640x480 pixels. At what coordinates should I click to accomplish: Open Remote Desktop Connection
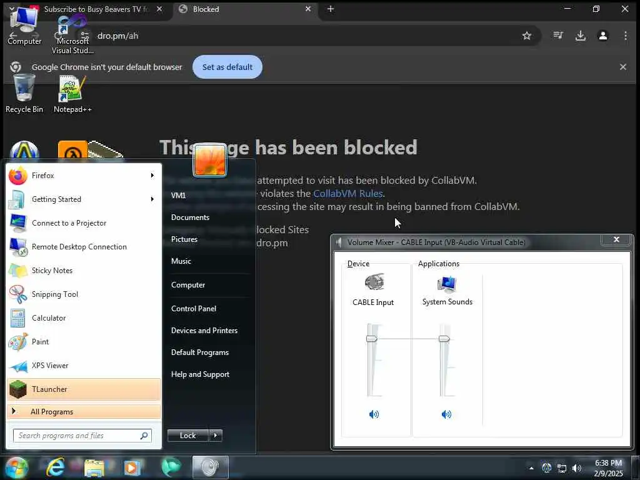click(x=84, y=246)
